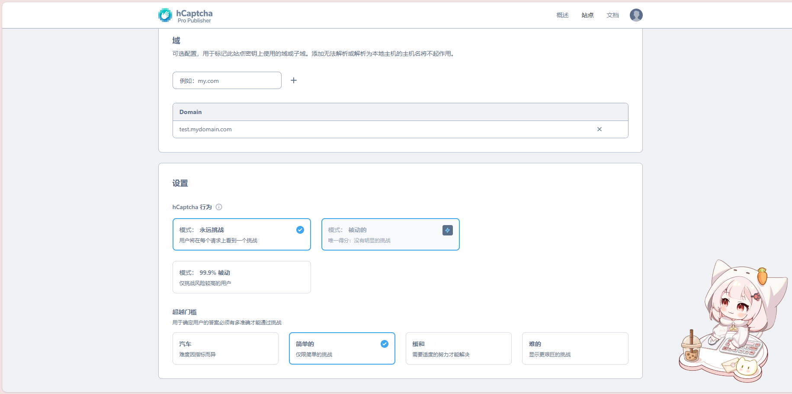Viewport: 792px width, 394px height.
Task: Click info icon beside hCaptcha 行为
Action: 219,207
